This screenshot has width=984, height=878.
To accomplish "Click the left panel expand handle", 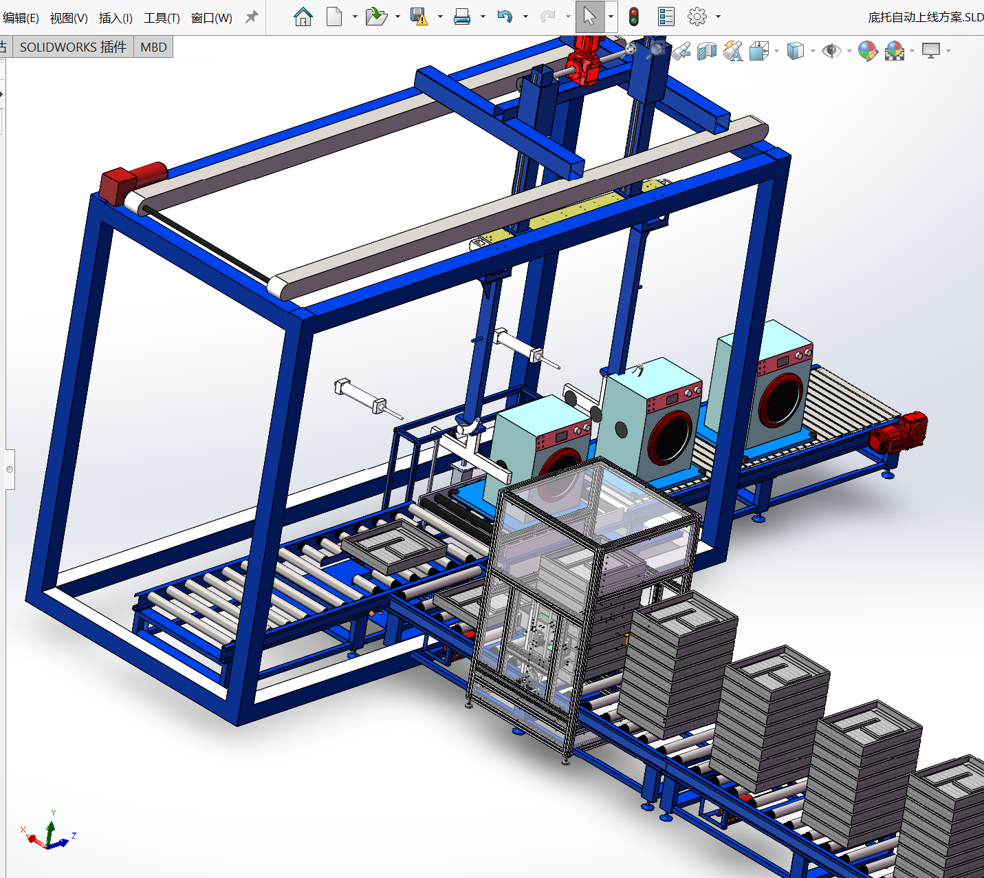I will point(10,469).
